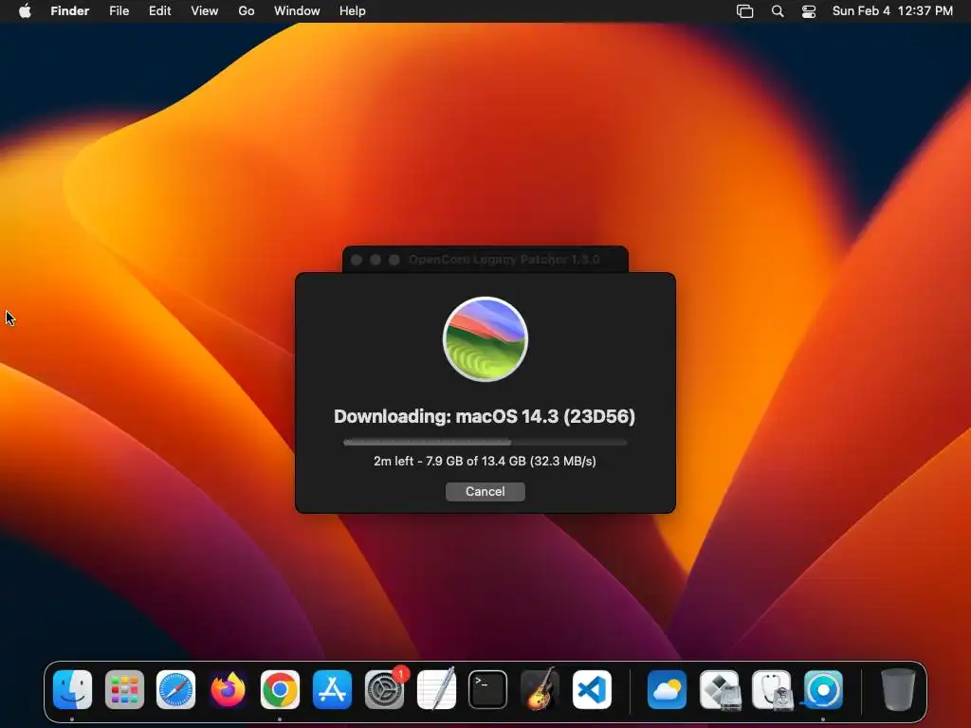
Task: Open GarageBand guitar icon in dock
Action: point(540,689)
